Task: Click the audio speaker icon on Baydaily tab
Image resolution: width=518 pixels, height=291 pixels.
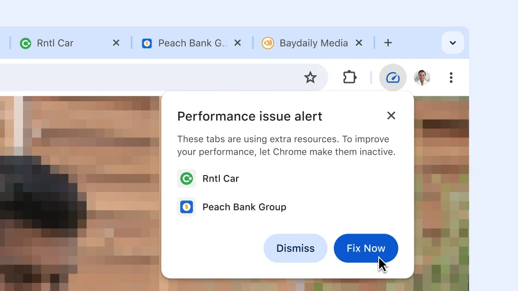Action: point(268,43)
